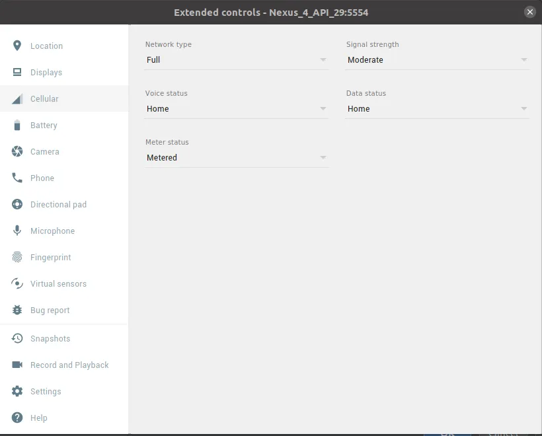Click the Voice status dropdown arrow
This screenshot has height=436, width=542.
tap(323, 108)
